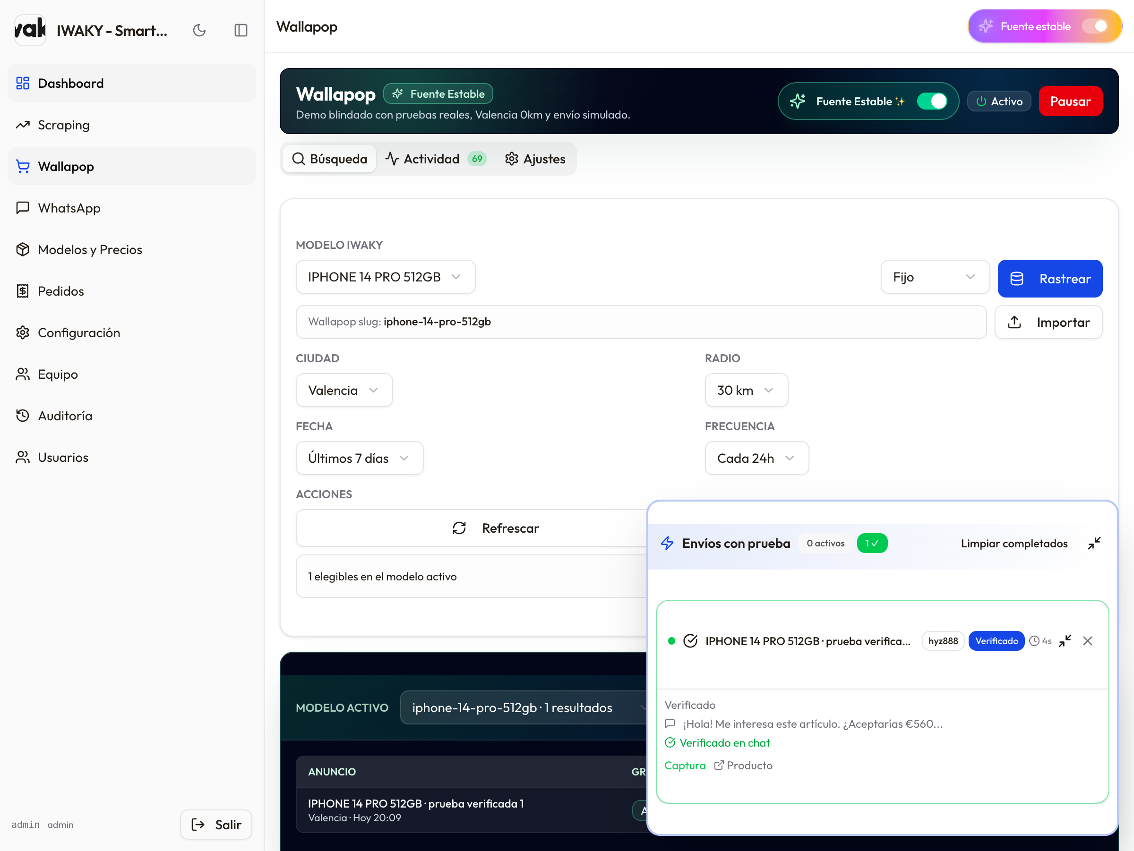Screen dimensions: 1134x851
Task: Open Configuración in the sidebar
Action: 132,332
